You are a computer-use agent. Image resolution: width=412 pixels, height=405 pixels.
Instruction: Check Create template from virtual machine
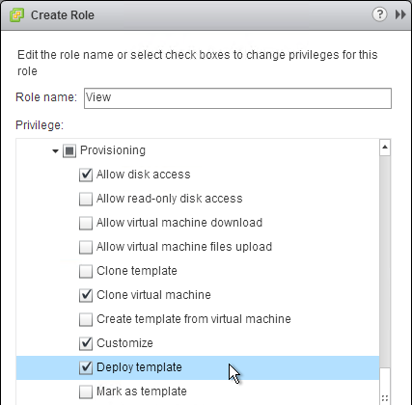pyautogui.click(x=86, y=319)
